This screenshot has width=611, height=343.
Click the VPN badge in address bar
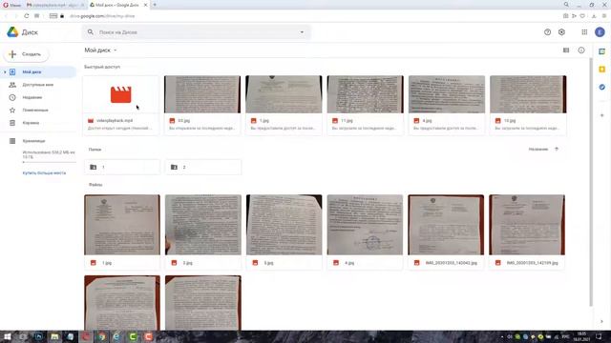[x=53, y=16]
